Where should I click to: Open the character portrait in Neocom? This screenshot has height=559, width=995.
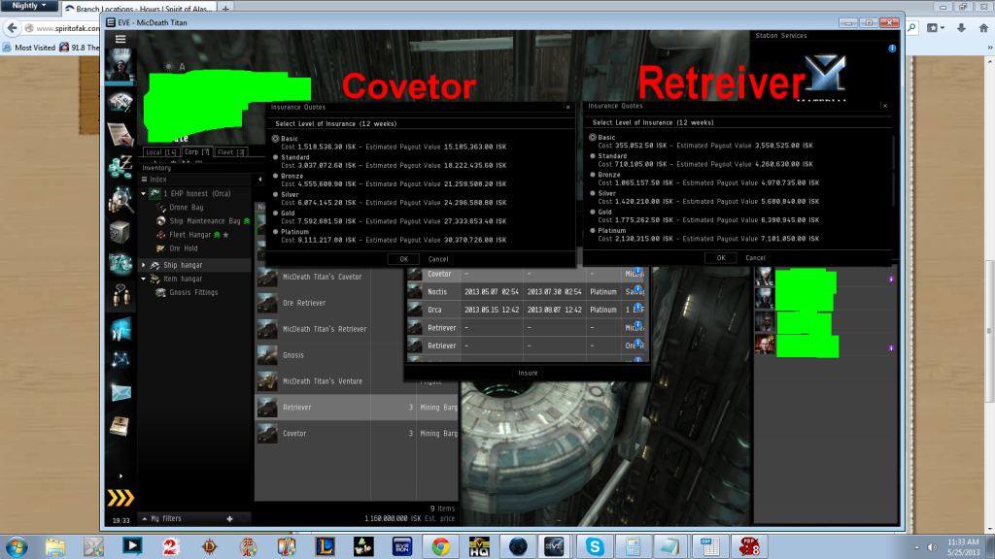[119, 68]
